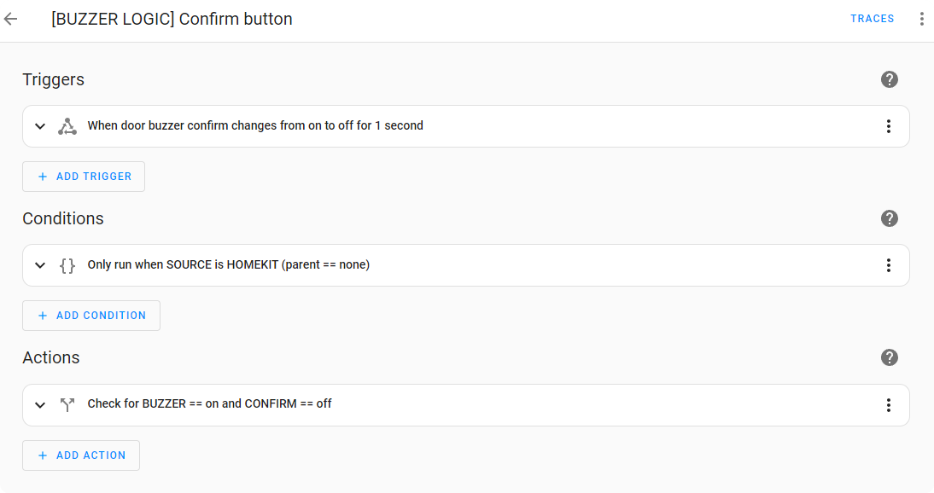Open the Conditions help icon
The height and width of the screenshot is (493, 934).
[889, 218]
